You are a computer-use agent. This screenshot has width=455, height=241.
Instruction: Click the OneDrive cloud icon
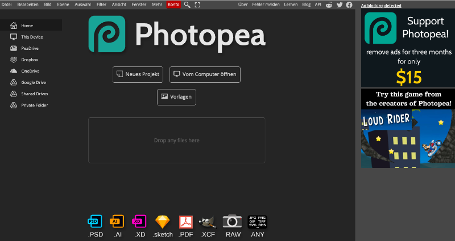[x=14, y=71]
